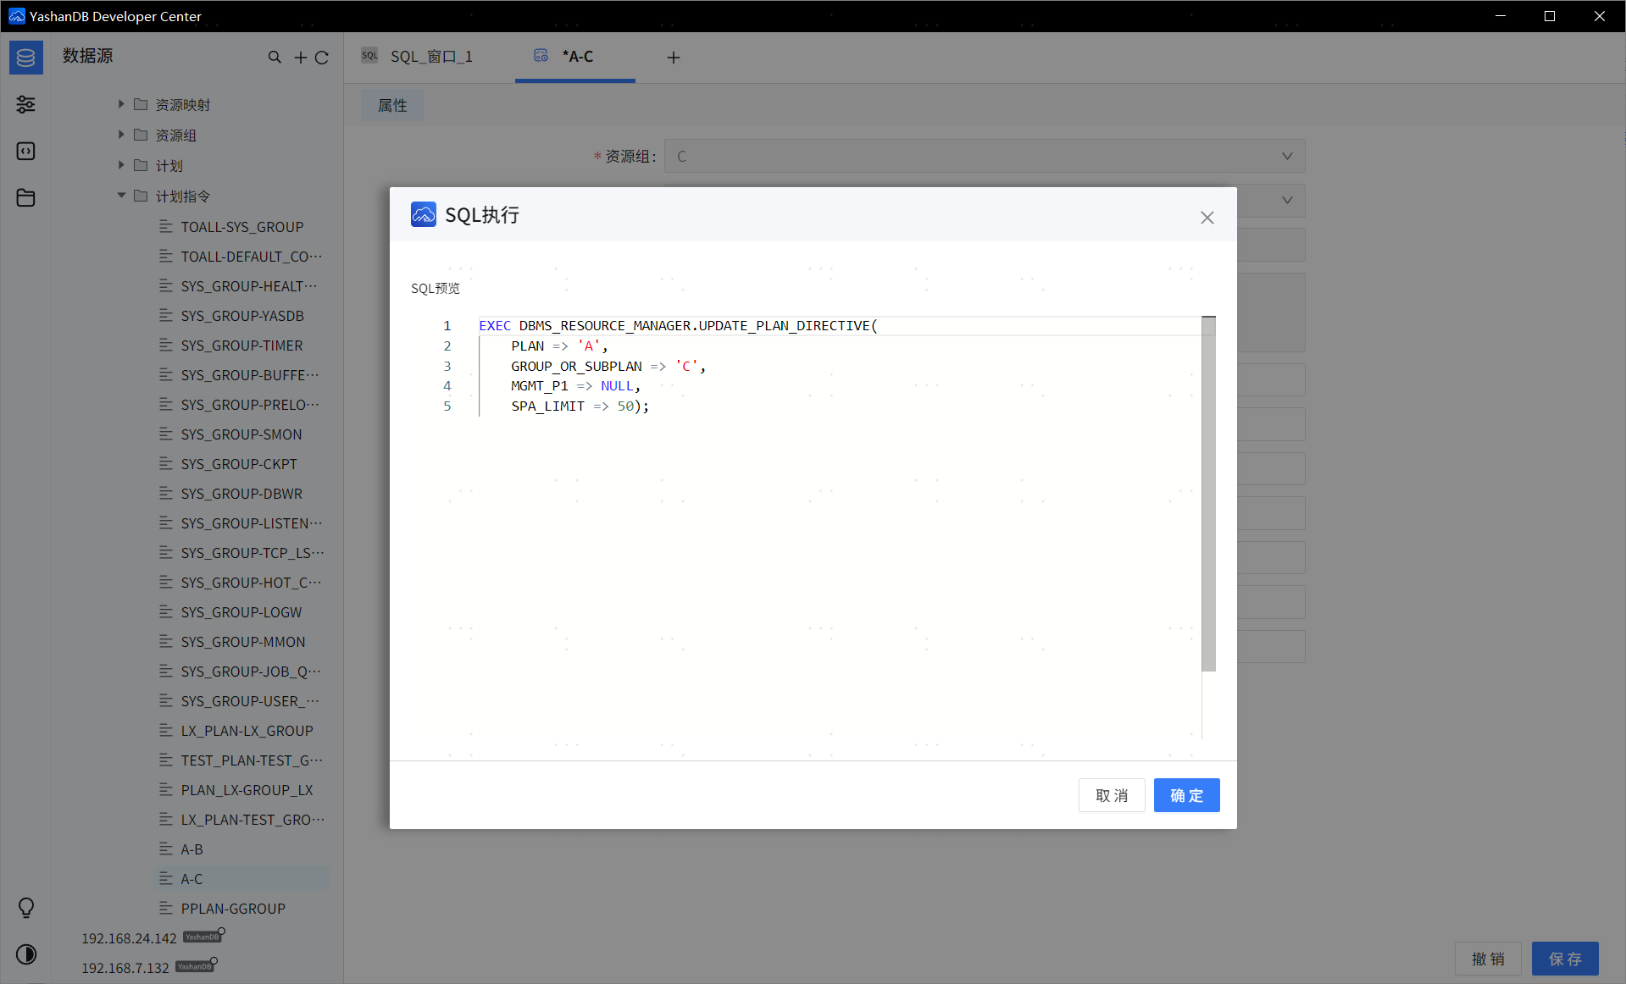Open the settings sliders icon in sidebar
Screen dimensions: 1626x984
pos(25,104)
